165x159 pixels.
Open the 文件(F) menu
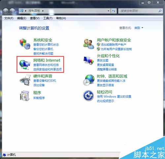click(x=9, y=18)
